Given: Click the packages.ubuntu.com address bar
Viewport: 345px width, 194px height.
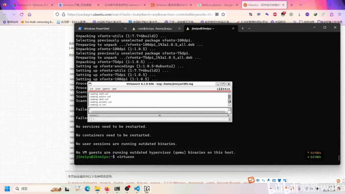Looking at the screenshot, I should 140,14.
